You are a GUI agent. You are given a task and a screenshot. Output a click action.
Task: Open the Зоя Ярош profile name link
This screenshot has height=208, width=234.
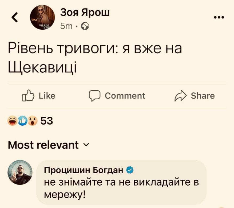click(x=85, y=12)
